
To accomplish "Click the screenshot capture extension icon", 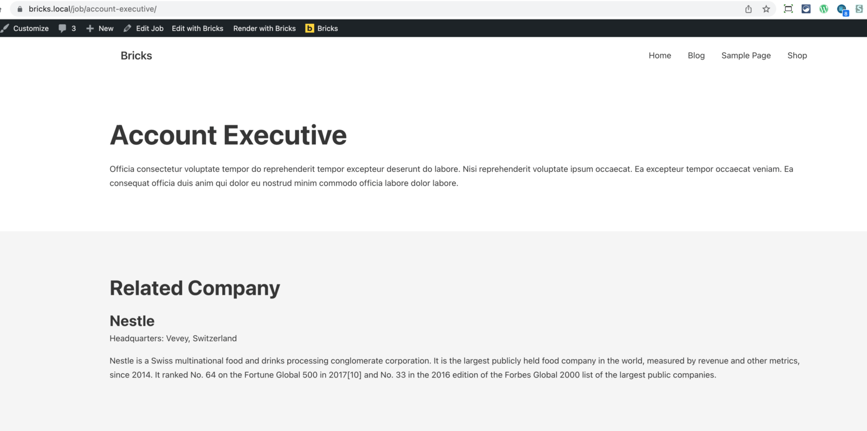I will [x=788, y=9].
